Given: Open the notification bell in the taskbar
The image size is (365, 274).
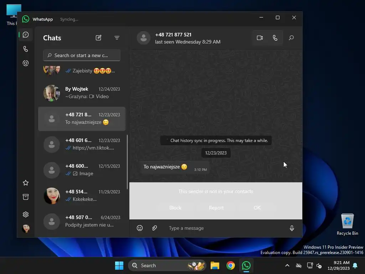Looking at the screenshot, I should click(x=355, y=265).
